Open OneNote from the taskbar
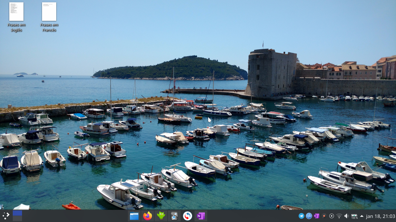 201,216
